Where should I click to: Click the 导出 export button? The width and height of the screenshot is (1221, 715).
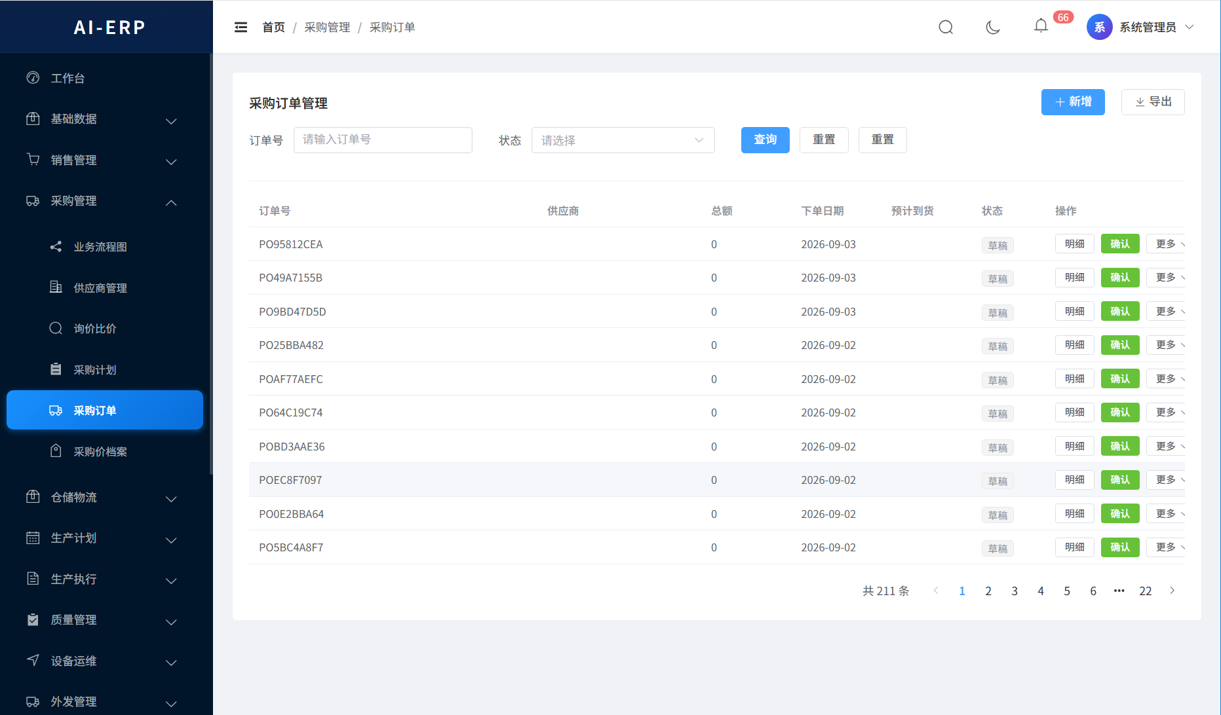click(x=1153, y=102)
